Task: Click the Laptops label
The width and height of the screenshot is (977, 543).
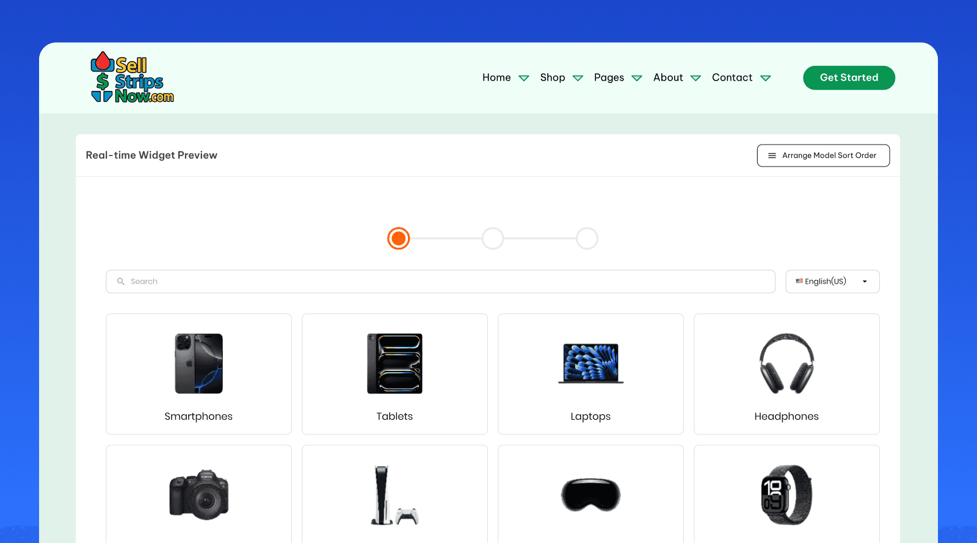Action: coord(590,416)
